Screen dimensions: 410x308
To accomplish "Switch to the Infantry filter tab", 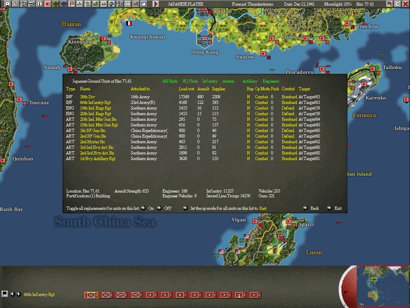I will 210,81.
